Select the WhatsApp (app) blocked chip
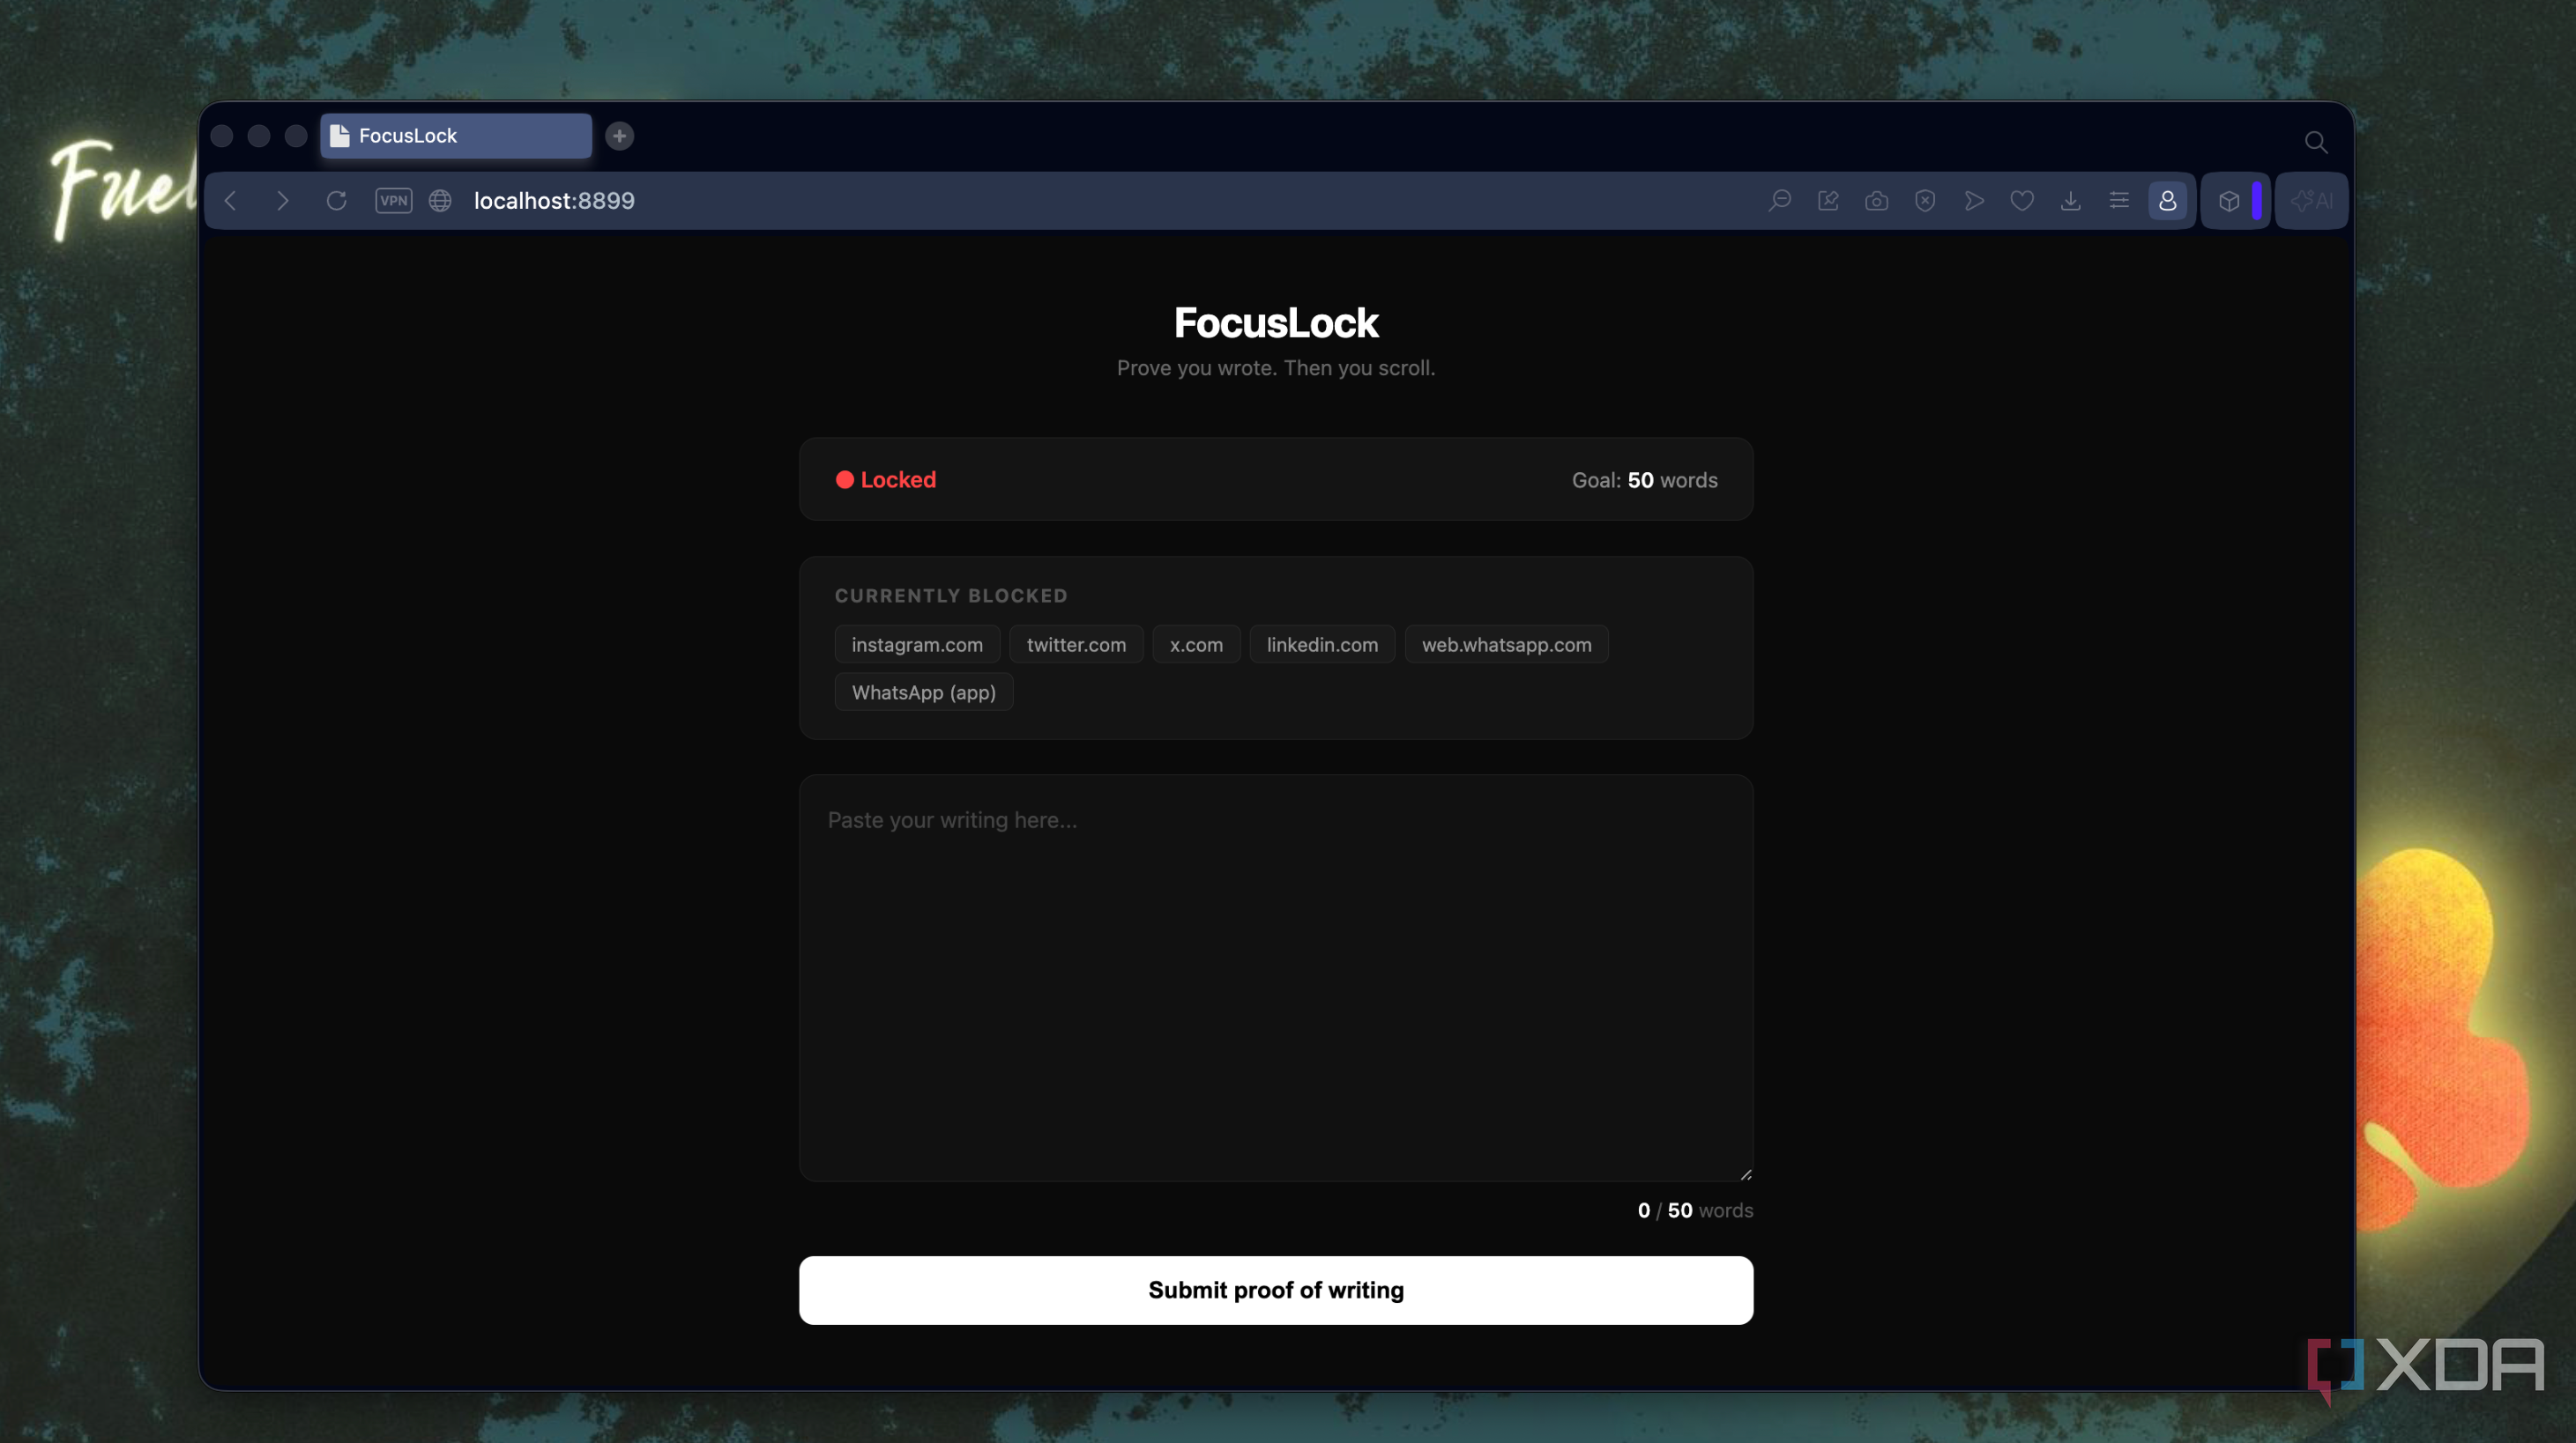Viewport: 2576px width, 1443px height. coord(924,692)
